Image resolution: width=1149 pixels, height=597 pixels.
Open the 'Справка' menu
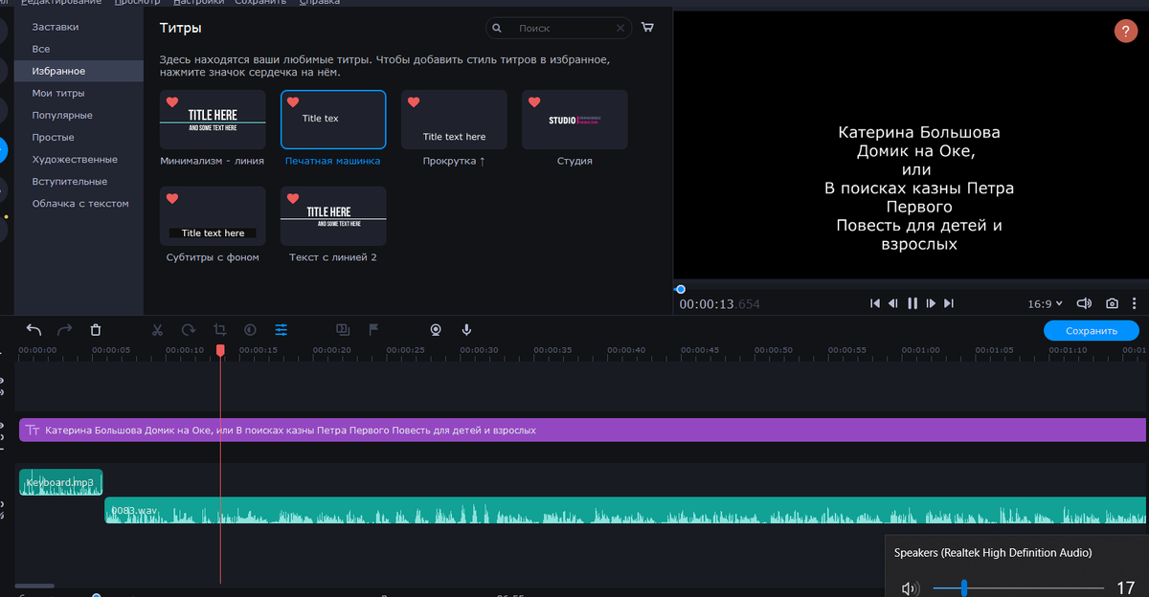319,3
